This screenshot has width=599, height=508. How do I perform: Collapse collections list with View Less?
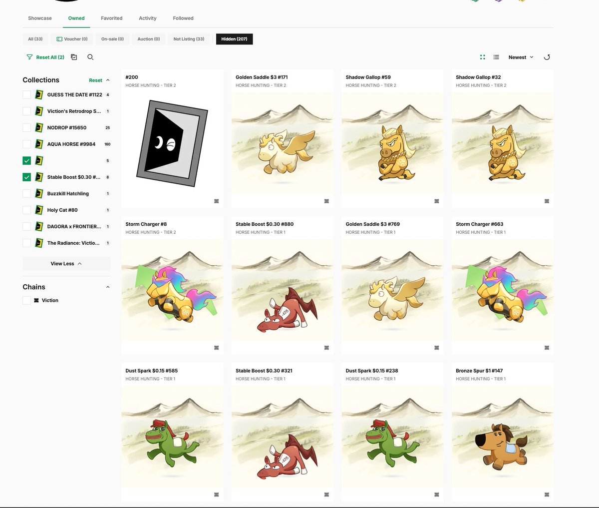66,264
